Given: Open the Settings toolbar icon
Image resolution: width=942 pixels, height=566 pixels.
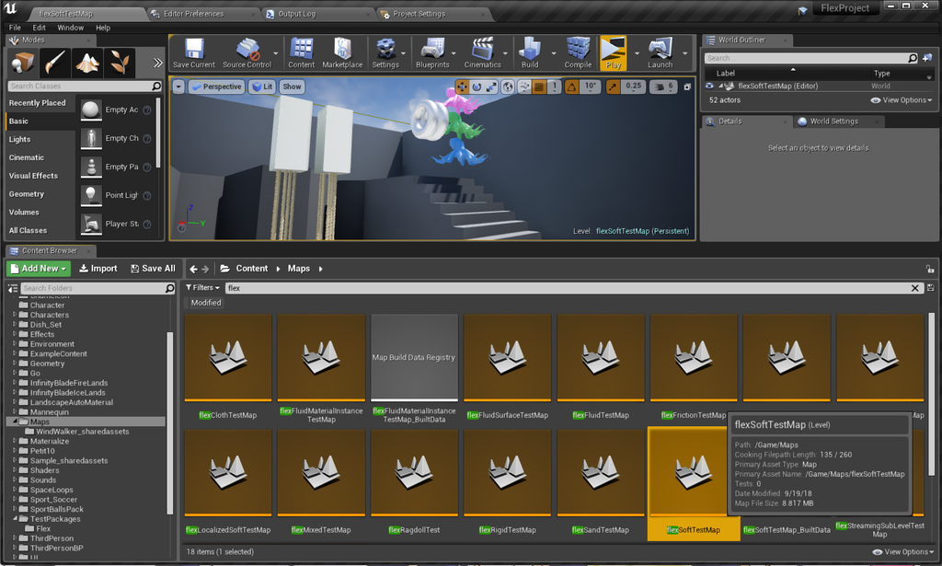Looking at the screenshot, I should (385, 52).
